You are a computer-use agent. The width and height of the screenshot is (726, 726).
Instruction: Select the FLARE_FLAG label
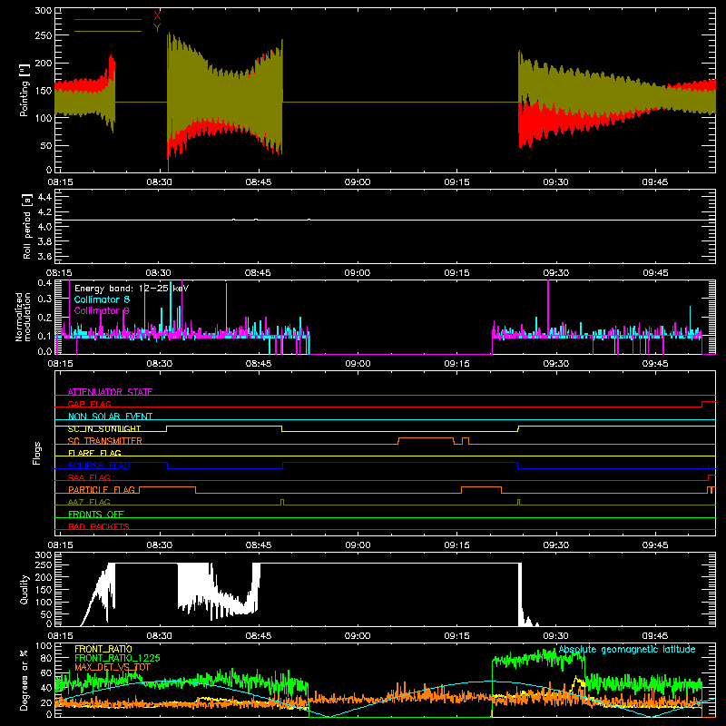[x=94, y=453]
